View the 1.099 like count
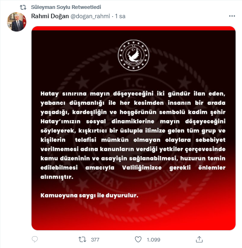242x248 pixels. [x=153, y=240]
